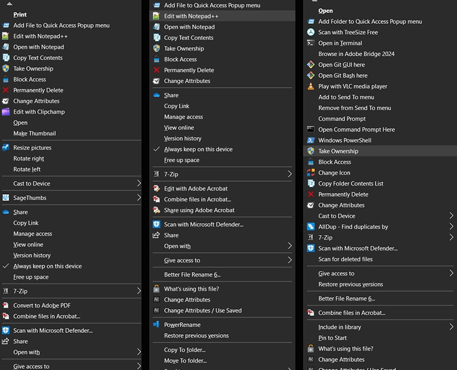Click the AllDup find duplicates icon

tap(311, 227)
